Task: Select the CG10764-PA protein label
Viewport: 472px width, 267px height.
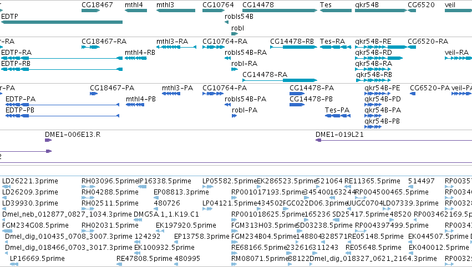Action: point(225,88)
